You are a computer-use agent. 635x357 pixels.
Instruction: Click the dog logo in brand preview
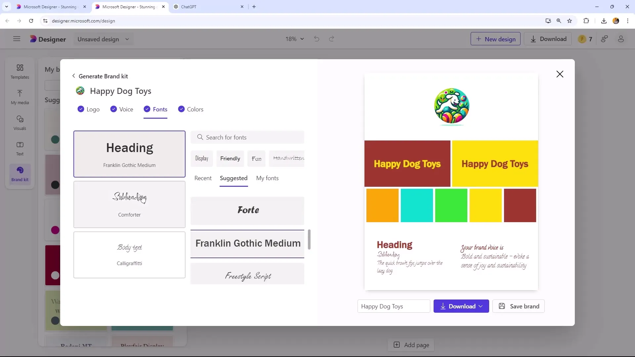click(451, 106)
